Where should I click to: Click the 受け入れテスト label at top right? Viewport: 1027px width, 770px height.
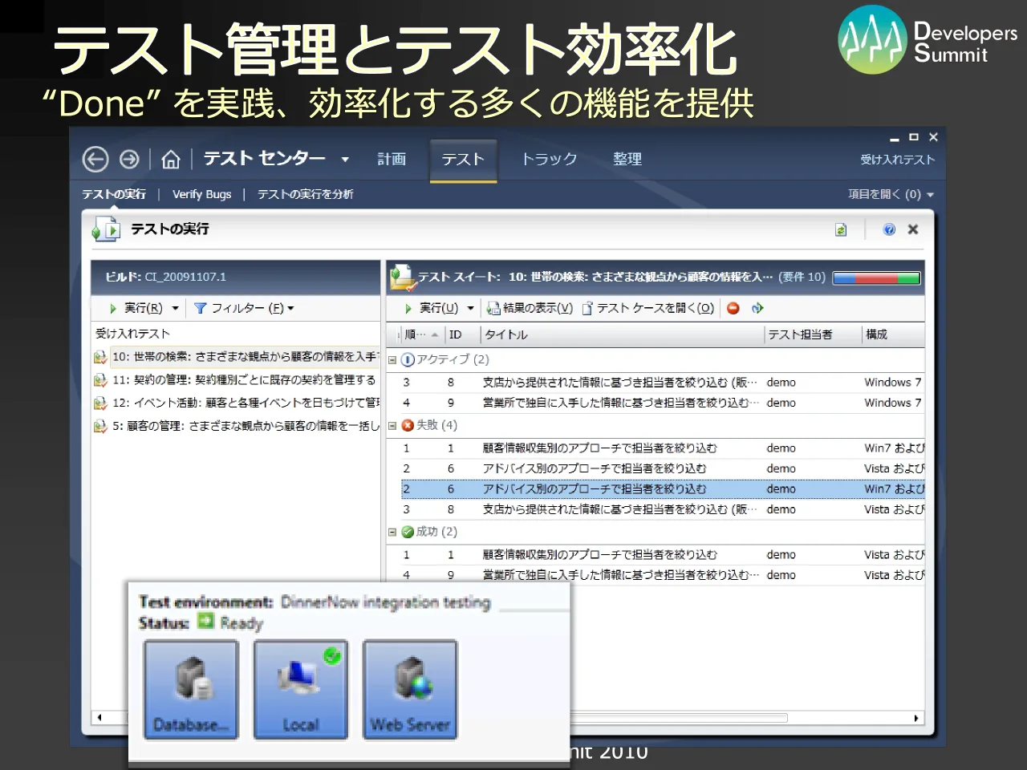click(x=897, y=160)
